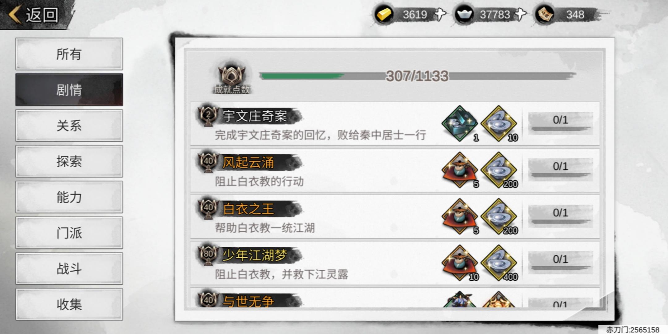Tap the 成就点数 achievement badge icon
This screenshot has height=334, width=668.
(x=232, y=79)
